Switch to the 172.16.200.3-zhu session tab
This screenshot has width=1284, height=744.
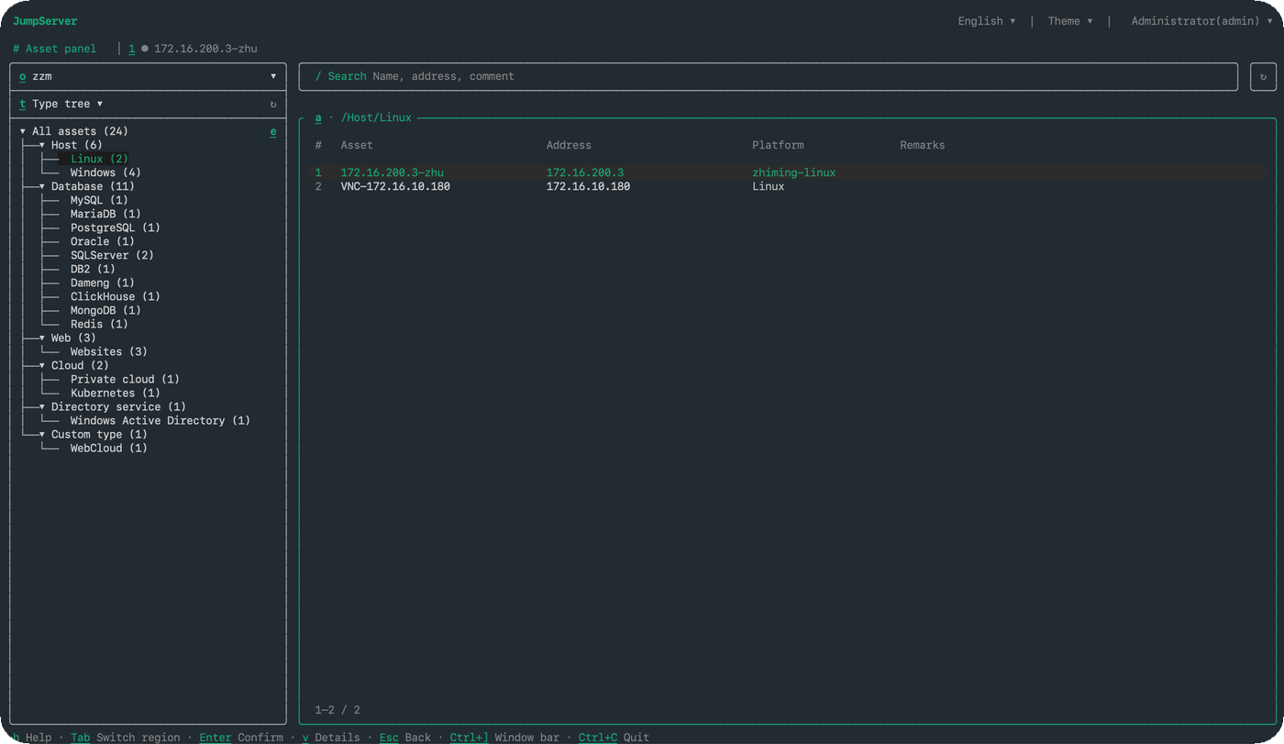pyautogui.click(x=193, y=49)
